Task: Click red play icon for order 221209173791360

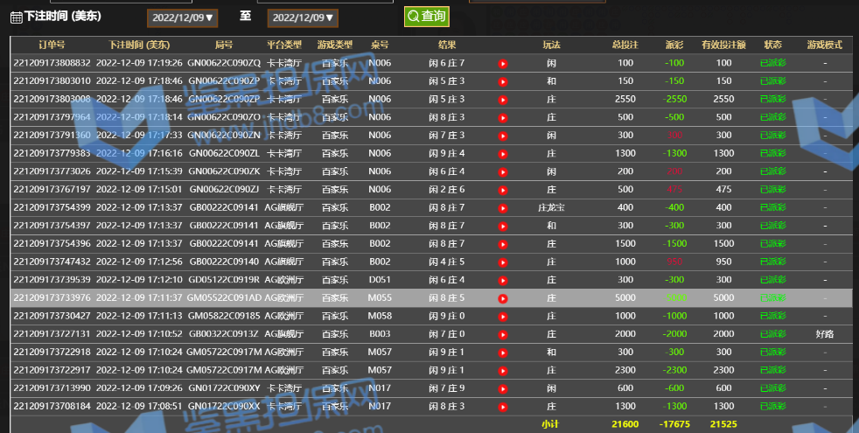Action: click(503, 136)
